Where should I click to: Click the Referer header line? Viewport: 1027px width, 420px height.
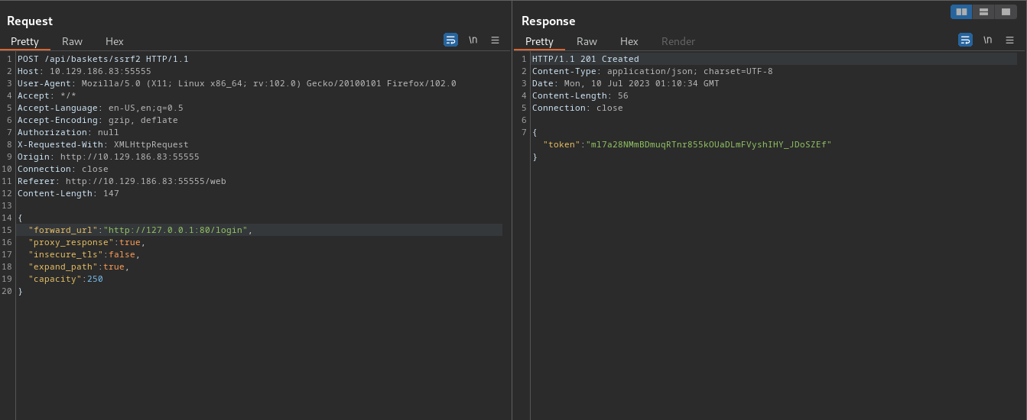122,181
